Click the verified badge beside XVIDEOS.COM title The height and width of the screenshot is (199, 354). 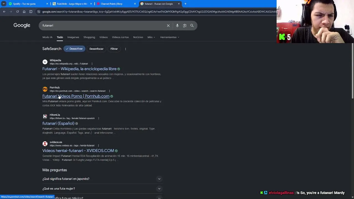[x=116, y=151]
